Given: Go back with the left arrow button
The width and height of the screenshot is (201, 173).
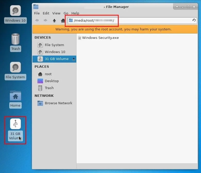Looking at the screenshot, I should click(x=37, y=20).
